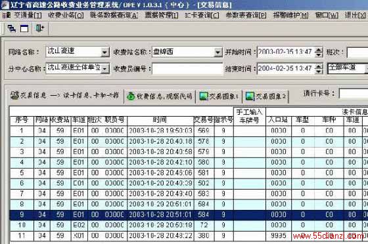Open the IC卡查询[C] menu
The image size is (368, 244).
(202, 16)
